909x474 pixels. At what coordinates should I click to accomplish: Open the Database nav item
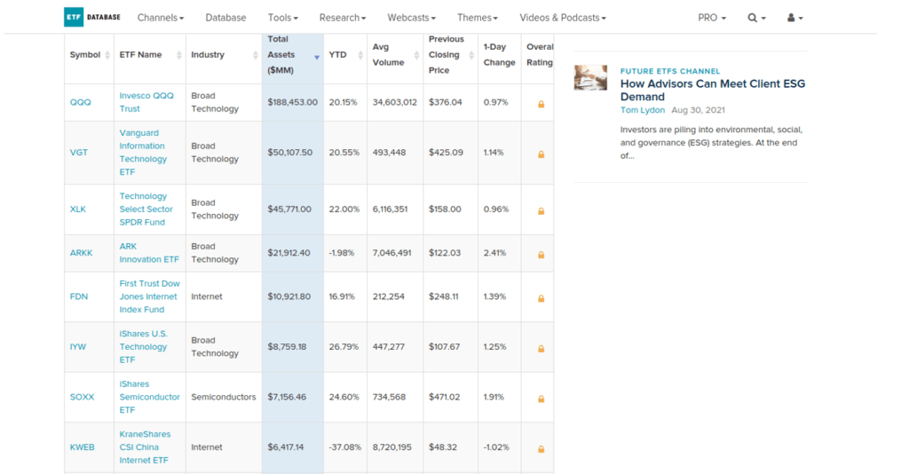click(x=225, y=18)
